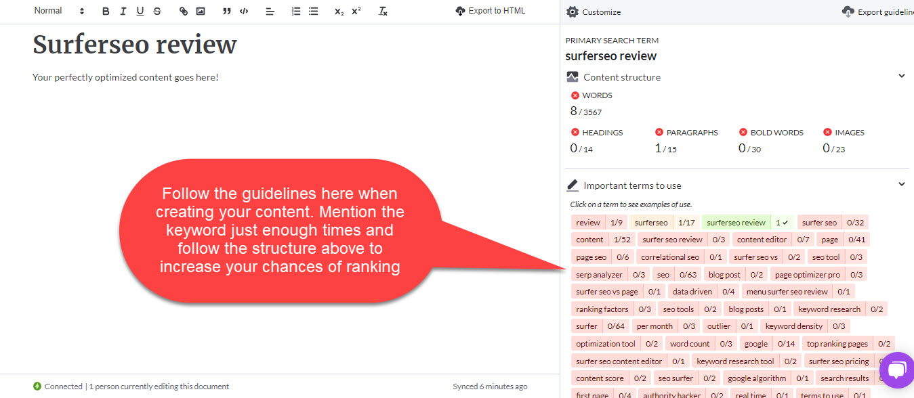Select the 'top ranking pages' term tag

coord(848,344)
